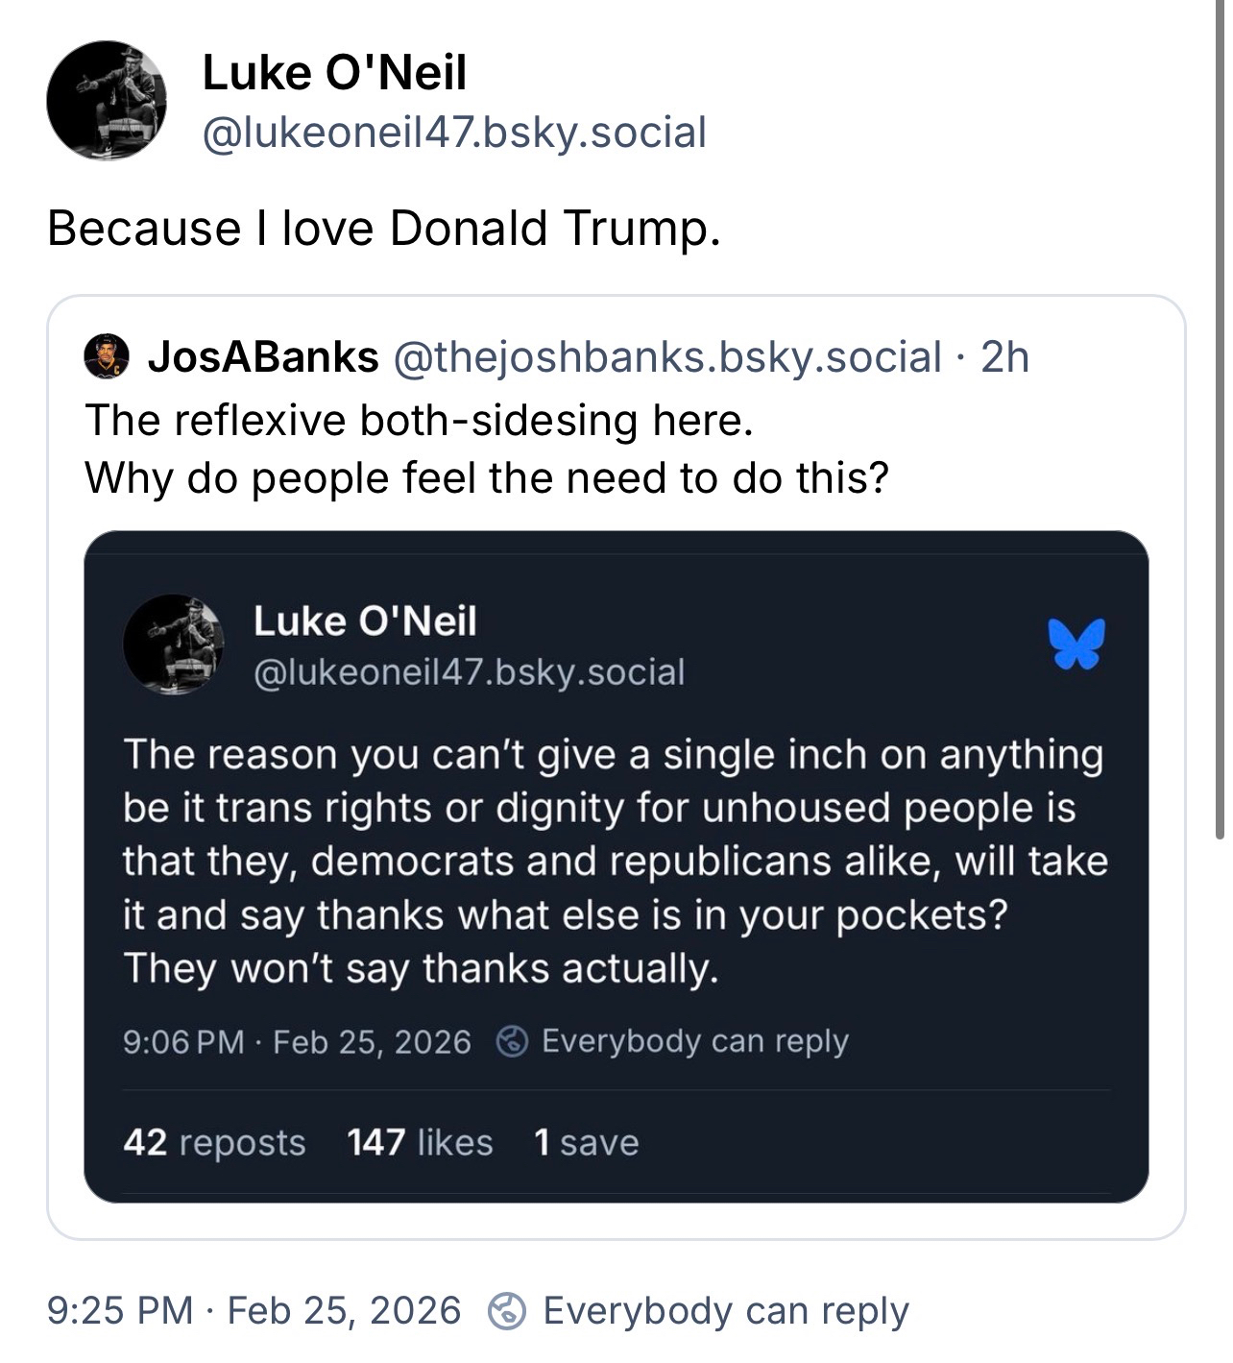Click quoted text 'The reflexive both-sidesing here.'
1233x1363 pixels.
(419, 420)
